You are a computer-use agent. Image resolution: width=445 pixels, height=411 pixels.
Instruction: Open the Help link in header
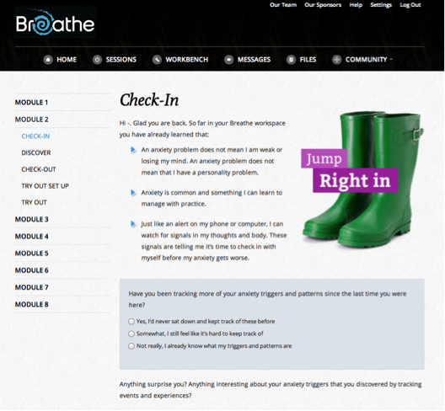click(x=356, y=5)
